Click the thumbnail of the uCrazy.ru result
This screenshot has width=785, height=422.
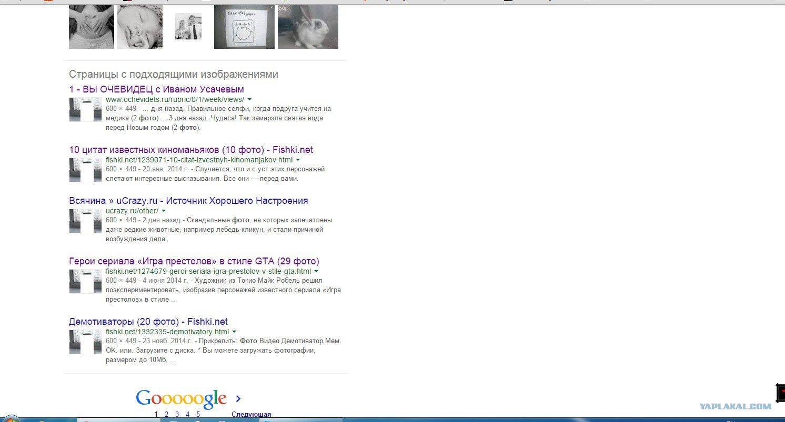[85, 221]
